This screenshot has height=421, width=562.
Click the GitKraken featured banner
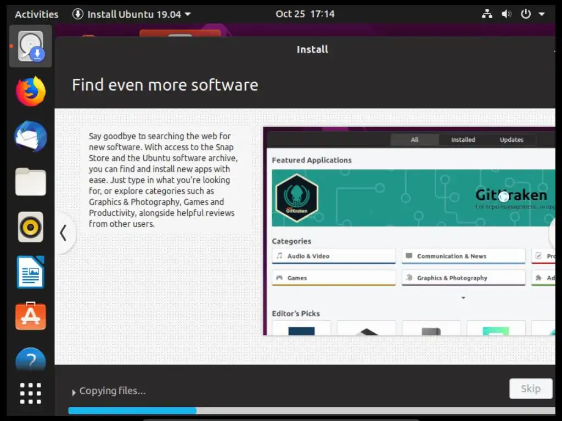pyautogui.click(x=413, y=198)
